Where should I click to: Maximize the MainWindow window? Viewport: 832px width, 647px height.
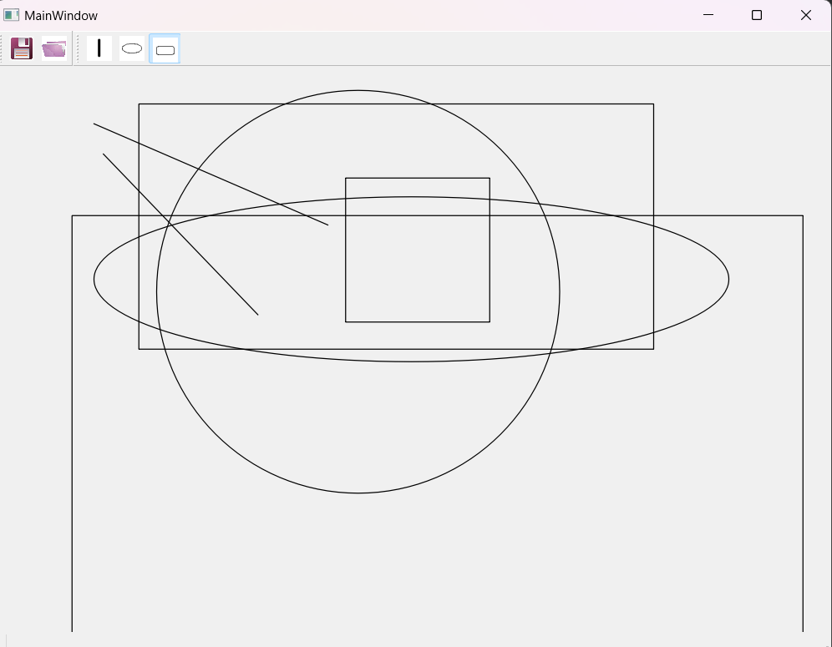tap(757, 15)
